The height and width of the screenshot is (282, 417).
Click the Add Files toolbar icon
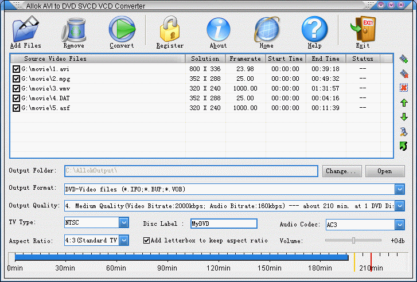(25, 28)
